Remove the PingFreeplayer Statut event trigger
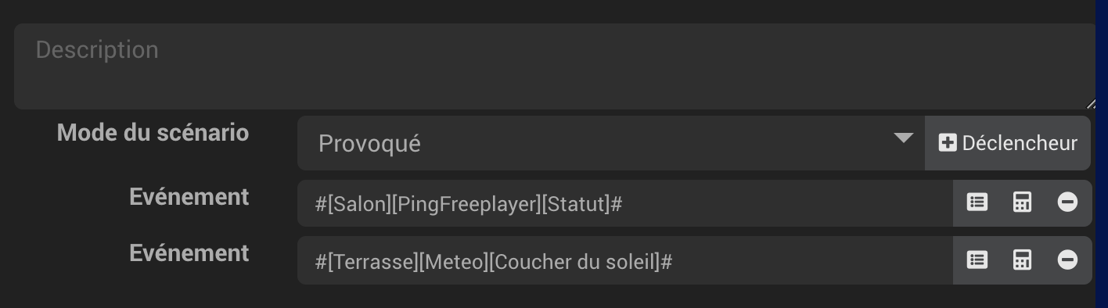The height and width of the screenshot is (308, 1108). (x=1067, y=203)
